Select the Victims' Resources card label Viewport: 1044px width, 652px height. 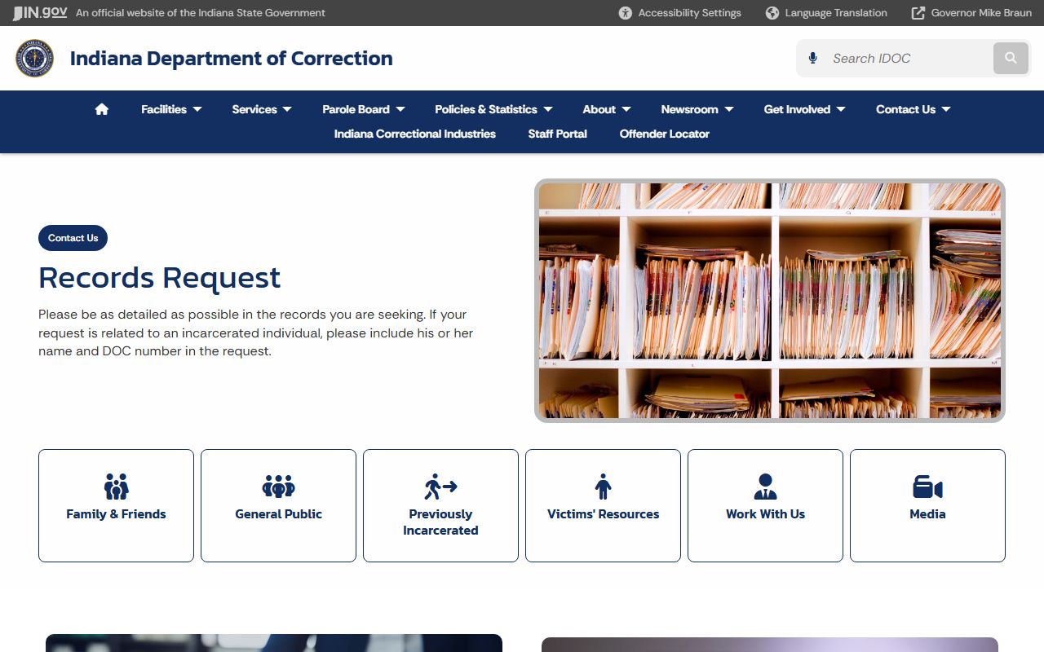(x=603, y=514)
